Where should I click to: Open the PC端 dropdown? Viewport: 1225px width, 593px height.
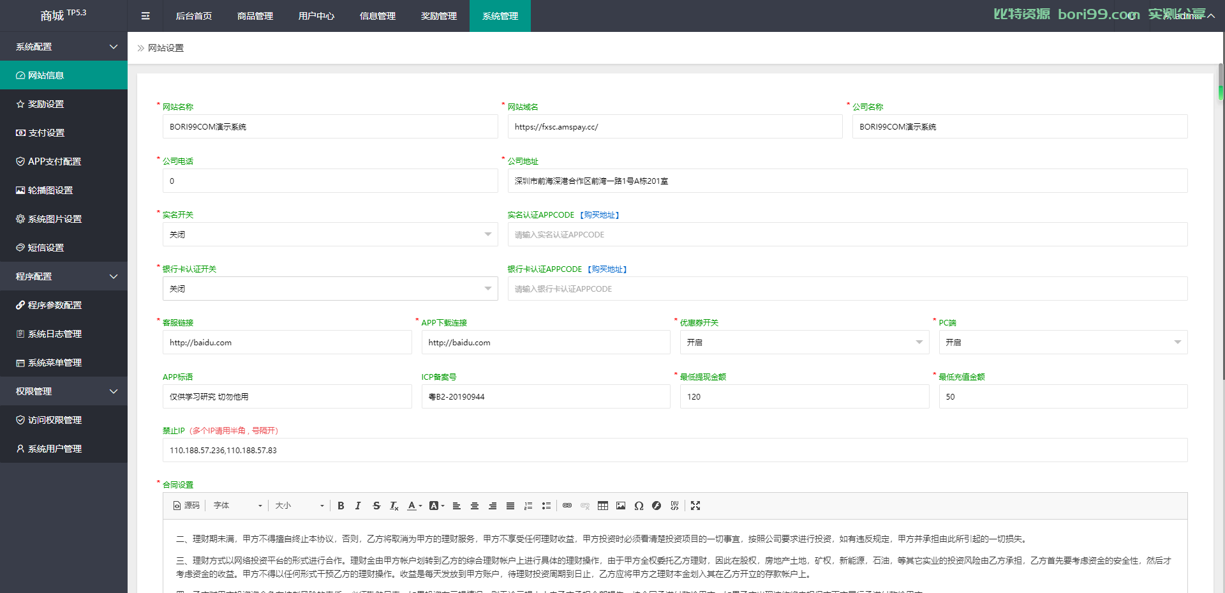click(x=1063, y=342)
